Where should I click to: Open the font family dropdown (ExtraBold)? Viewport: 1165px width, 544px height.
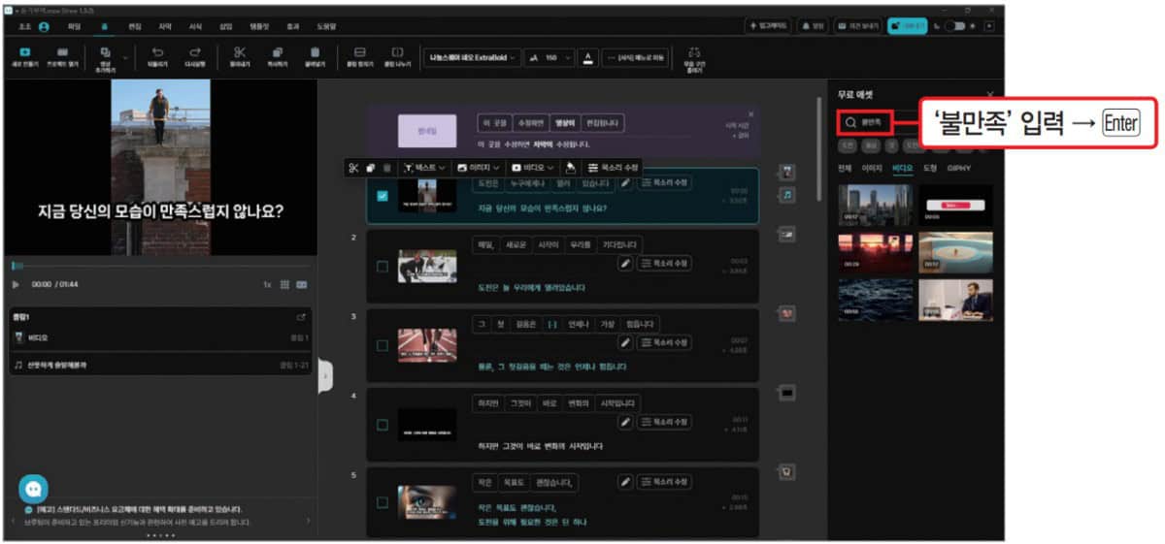coord(472,57)
